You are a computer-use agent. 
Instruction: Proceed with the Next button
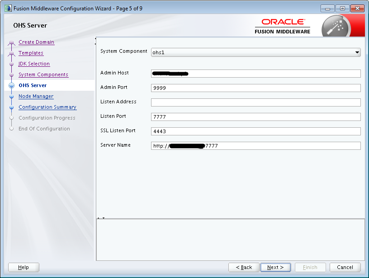275,267
